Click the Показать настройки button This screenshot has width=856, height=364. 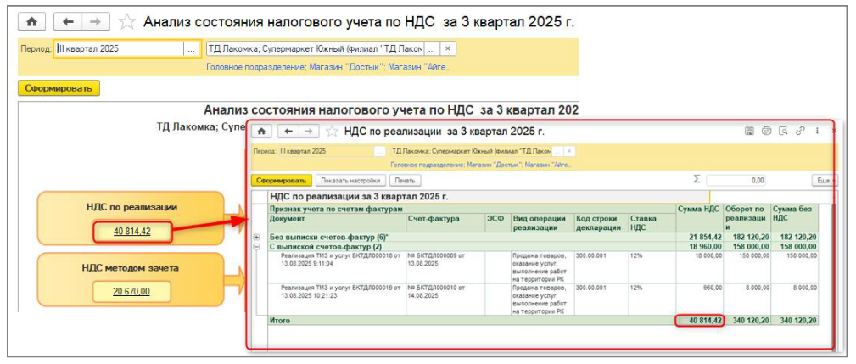[351, 181]
